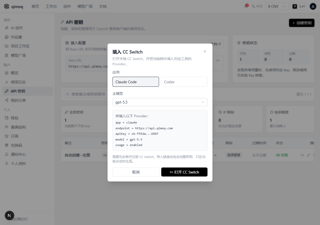Open 通知中心 in the sidebar

(27, 154)
